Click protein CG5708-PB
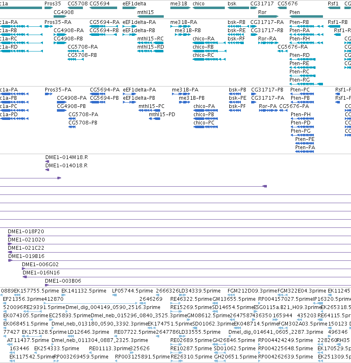The height and width of the screenshot is (363, 351). (83, 123)
